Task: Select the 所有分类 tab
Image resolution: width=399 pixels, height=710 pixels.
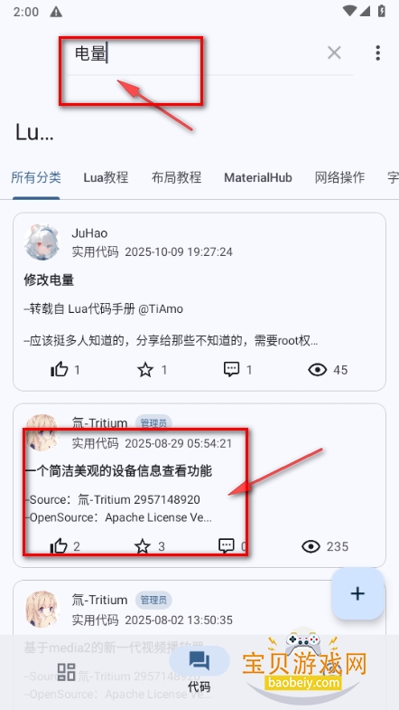Action: pos(36,177)
